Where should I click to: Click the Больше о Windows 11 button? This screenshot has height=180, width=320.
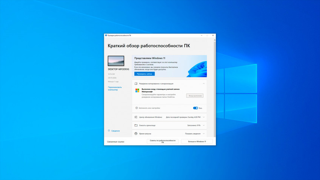point(197,142)
